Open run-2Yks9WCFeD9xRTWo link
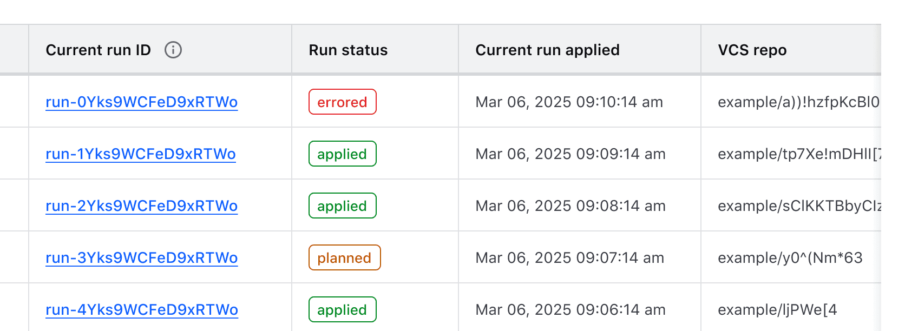This screenshot has width=905, height=331. (141, 206)
